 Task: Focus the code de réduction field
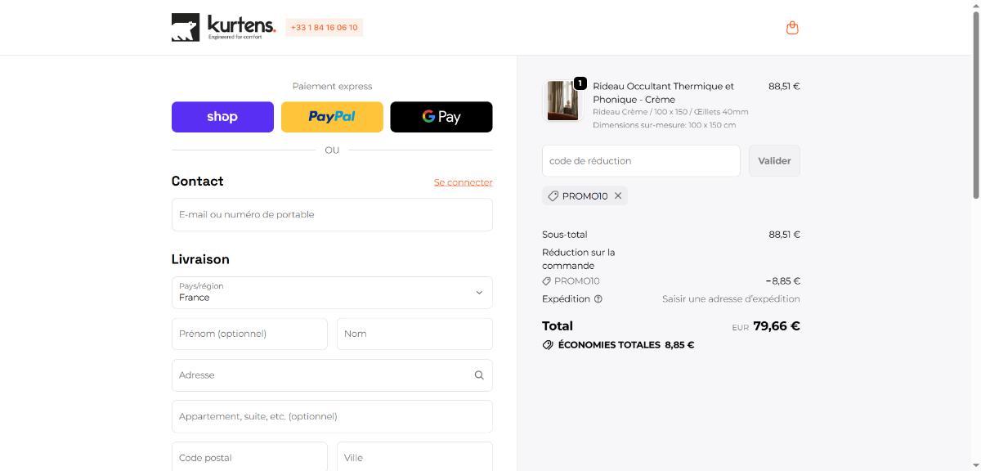(x=641, y=161)
